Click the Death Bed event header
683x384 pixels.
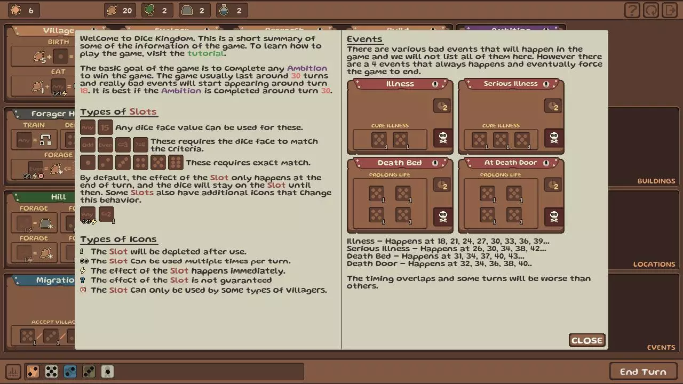(400, 163)
